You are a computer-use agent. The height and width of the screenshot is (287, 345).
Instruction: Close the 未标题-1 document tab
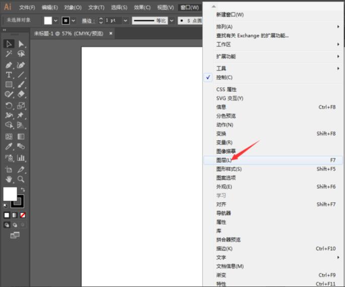pos(111,33)
